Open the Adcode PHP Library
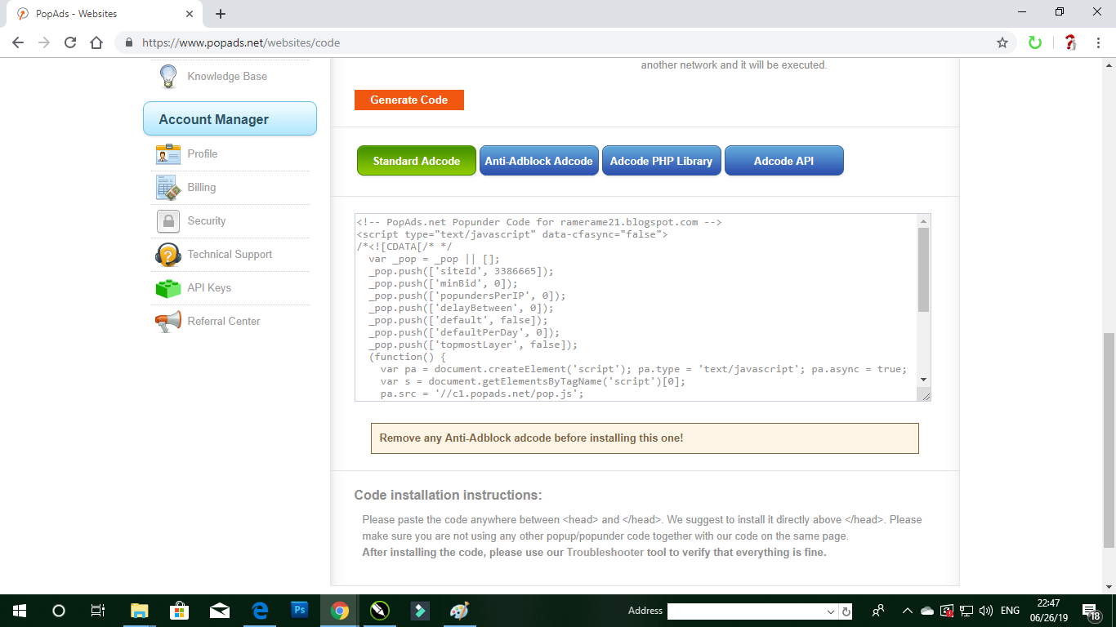The image size is (1116, 627). [661, 160]
